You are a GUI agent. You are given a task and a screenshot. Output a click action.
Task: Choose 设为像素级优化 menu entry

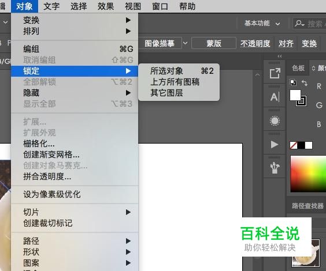click(x=75, y=194)
